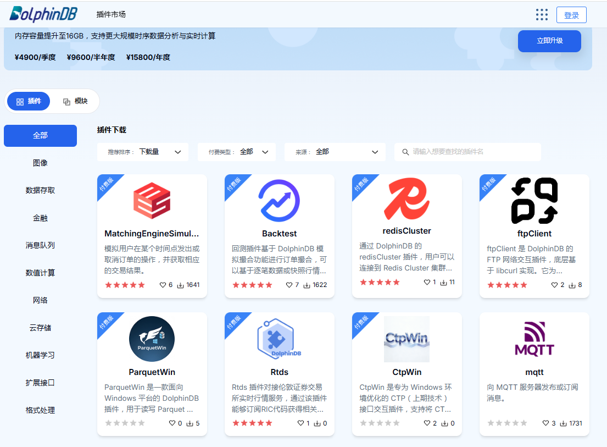Click the ParquetWin empty star rating
The width and height of the screenshot is (607, 447).
[x=125, y=423]
